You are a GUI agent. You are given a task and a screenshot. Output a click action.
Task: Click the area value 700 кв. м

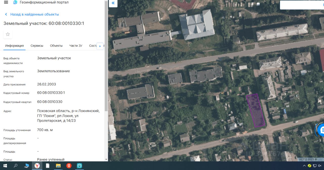click(x=45, y=130)
